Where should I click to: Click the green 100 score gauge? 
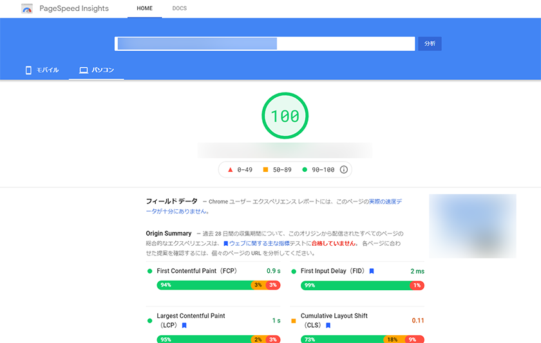tap(285, 116)
